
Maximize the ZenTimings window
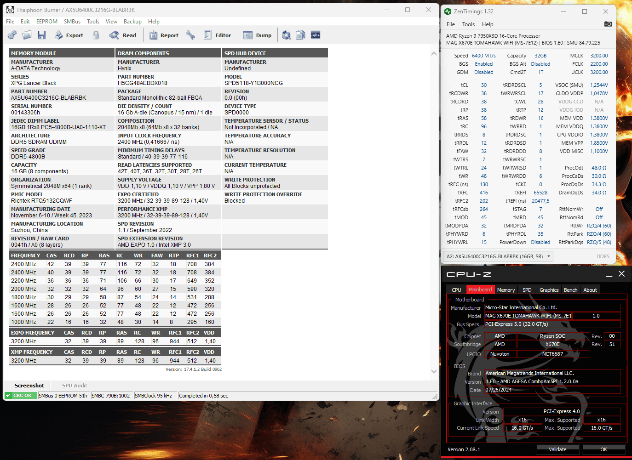[585, 11]
